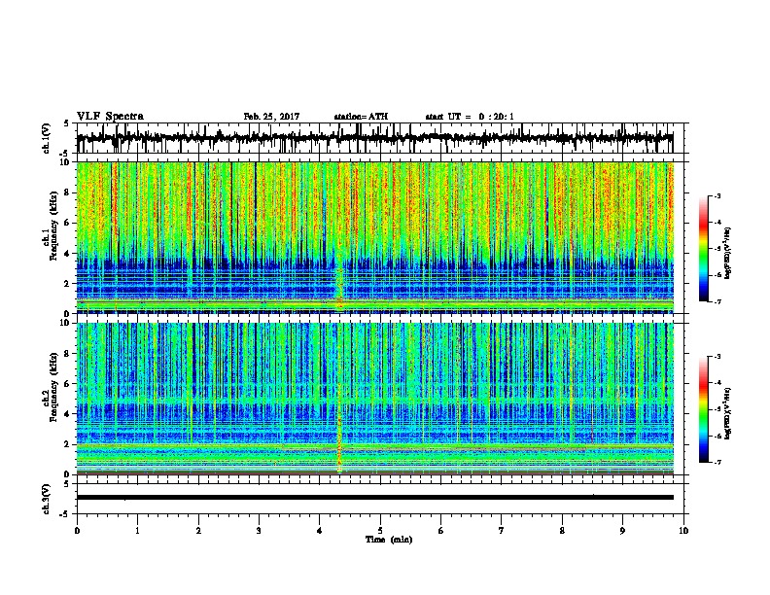This screenshot has width=770, height=595.
Task: Click the "VLF Spectra" plot title
Action: click(110, 117)
